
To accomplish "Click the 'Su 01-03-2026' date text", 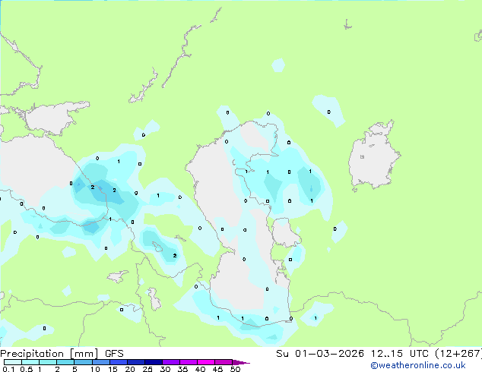I will (x=320, y=354).
